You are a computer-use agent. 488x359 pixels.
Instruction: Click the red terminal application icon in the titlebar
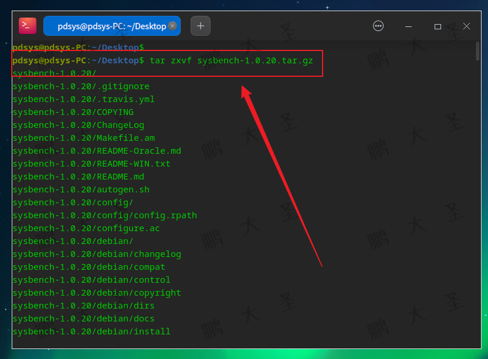(x=26, y=26)
